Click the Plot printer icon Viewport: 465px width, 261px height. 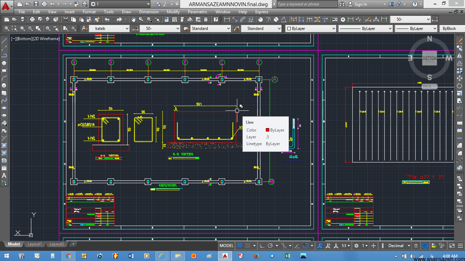[x=32, y=19]
